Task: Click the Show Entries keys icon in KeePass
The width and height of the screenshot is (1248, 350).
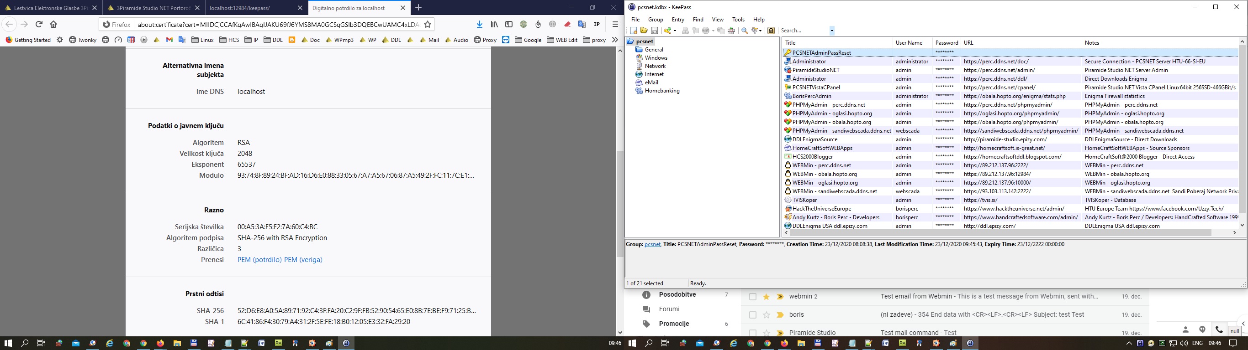Action: click(755, 31)
